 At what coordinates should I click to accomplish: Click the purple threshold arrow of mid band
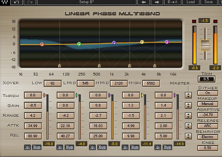110,95
